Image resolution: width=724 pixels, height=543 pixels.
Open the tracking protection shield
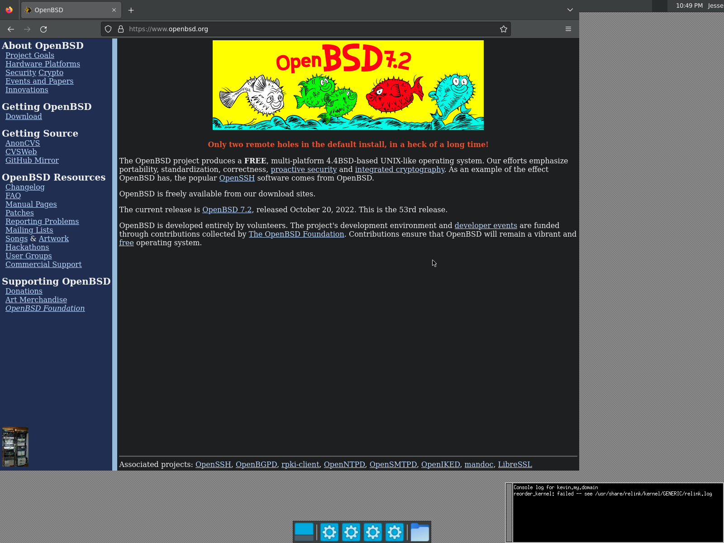(x=108, y=29)
